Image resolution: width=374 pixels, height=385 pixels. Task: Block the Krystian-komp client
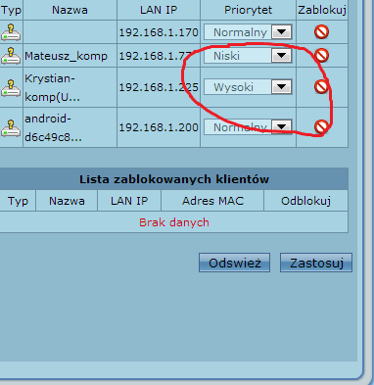pyautogui.click(x=321, y=87)
